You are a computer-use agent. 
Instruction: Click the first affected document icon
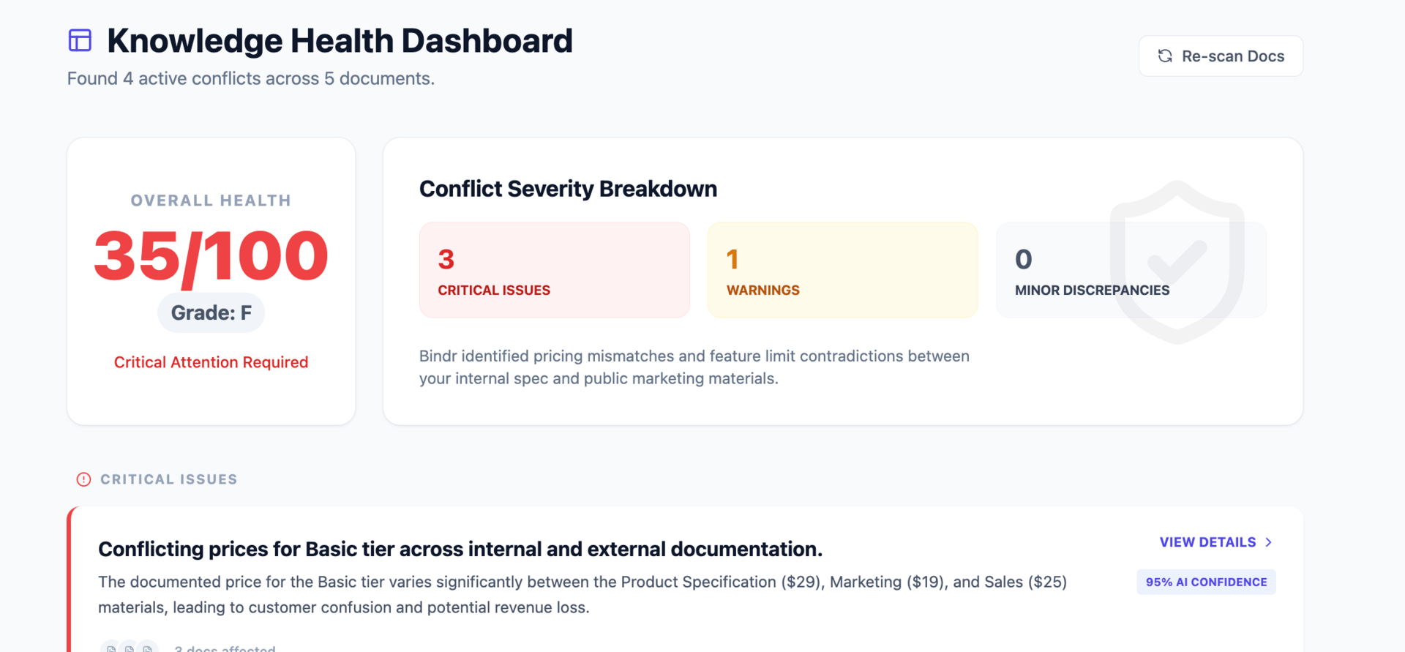pos(110,648)
